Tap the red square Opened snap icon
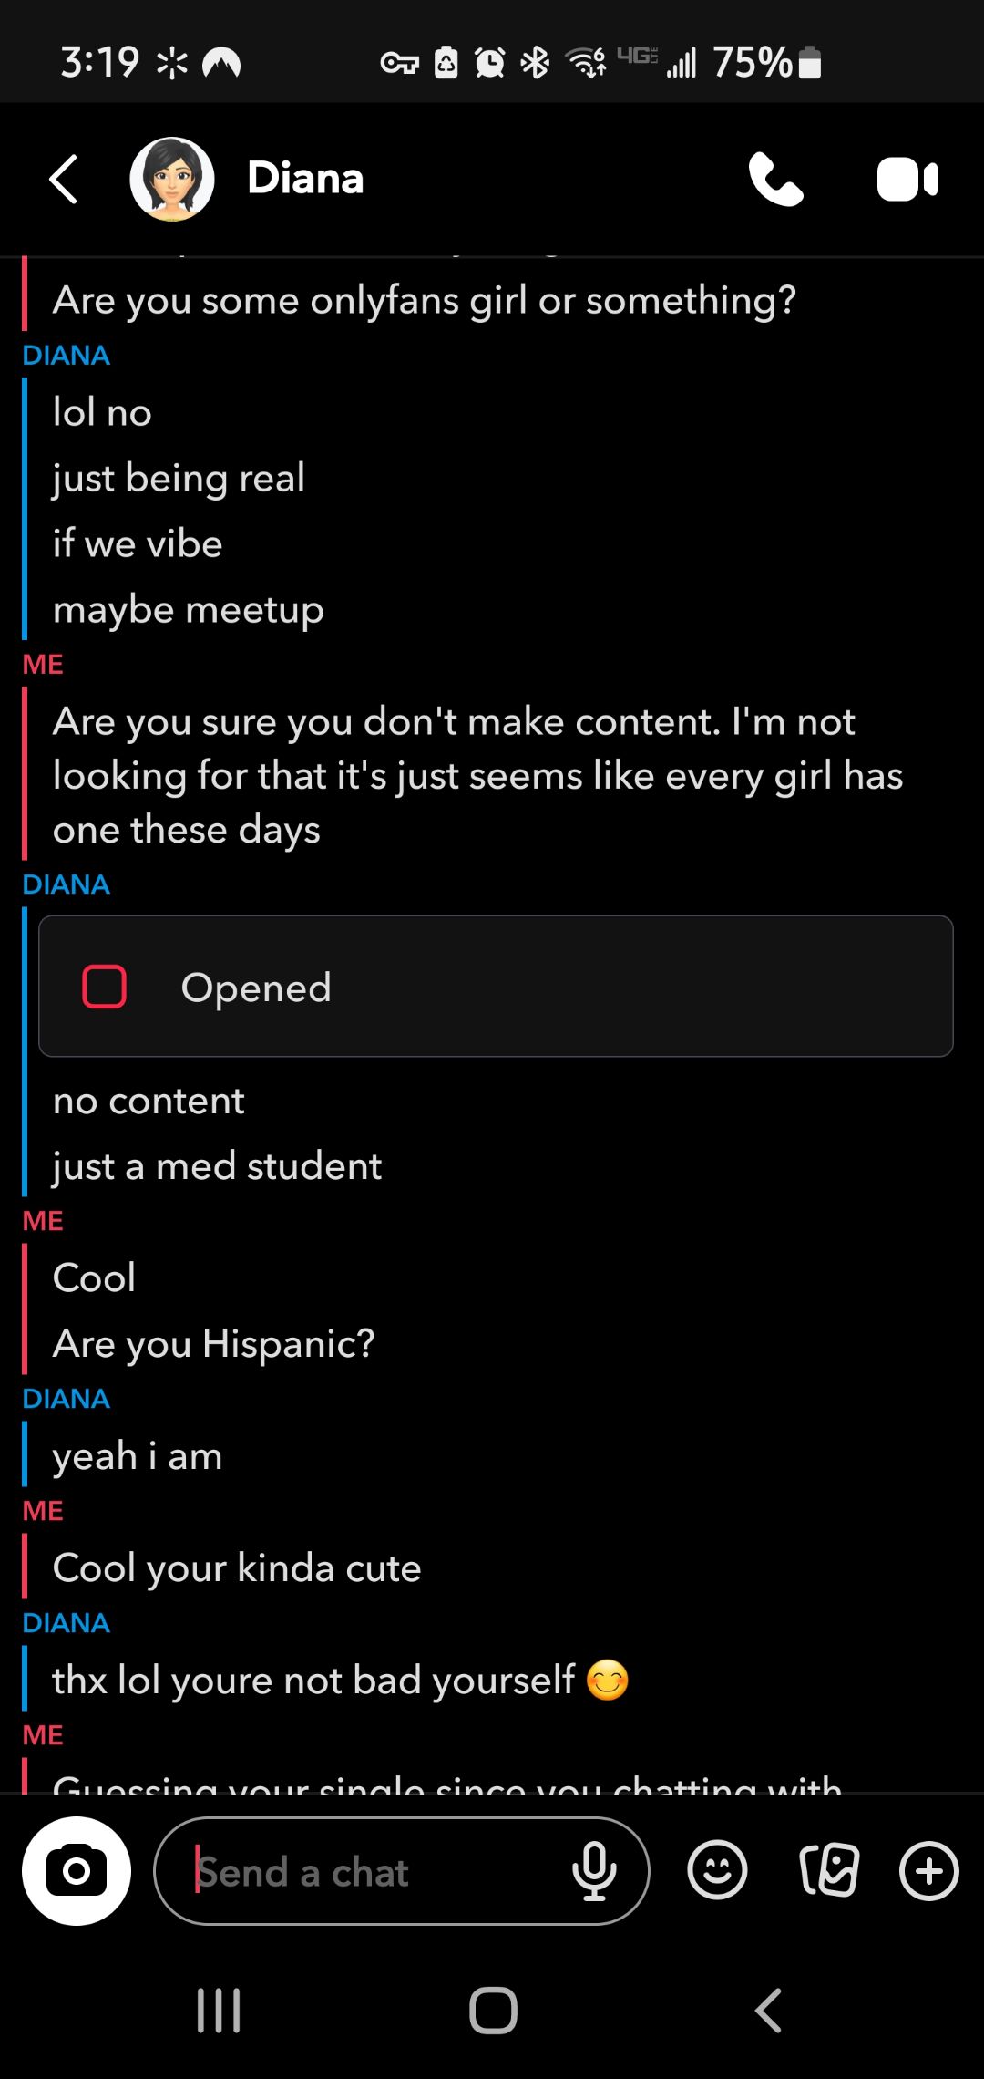 point(105,987)
